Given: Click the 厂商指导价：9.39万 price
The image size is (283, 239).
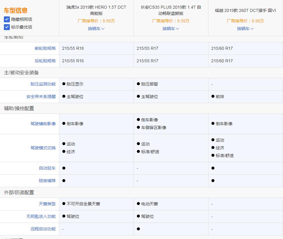Looking at the screenshot, I should coord(171,21).
